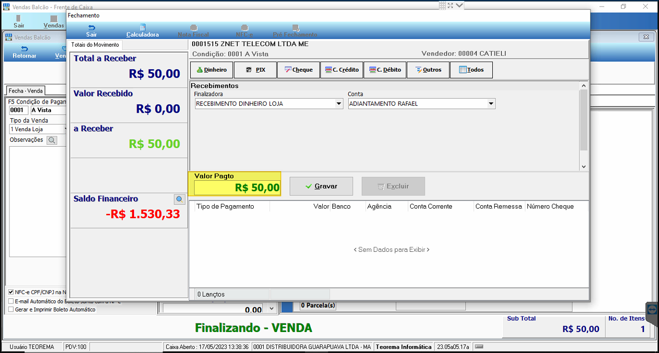
Task: Toggle NFC-e CPF/CNPJ checkbox
Action: click(11, 292)
